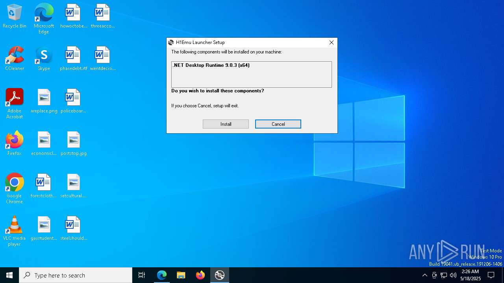Image resolution: width=504 pixels, height=283 pixels.
Task: Click Cancel to exit H1Emu setup
Action: [x=278, y=124]
